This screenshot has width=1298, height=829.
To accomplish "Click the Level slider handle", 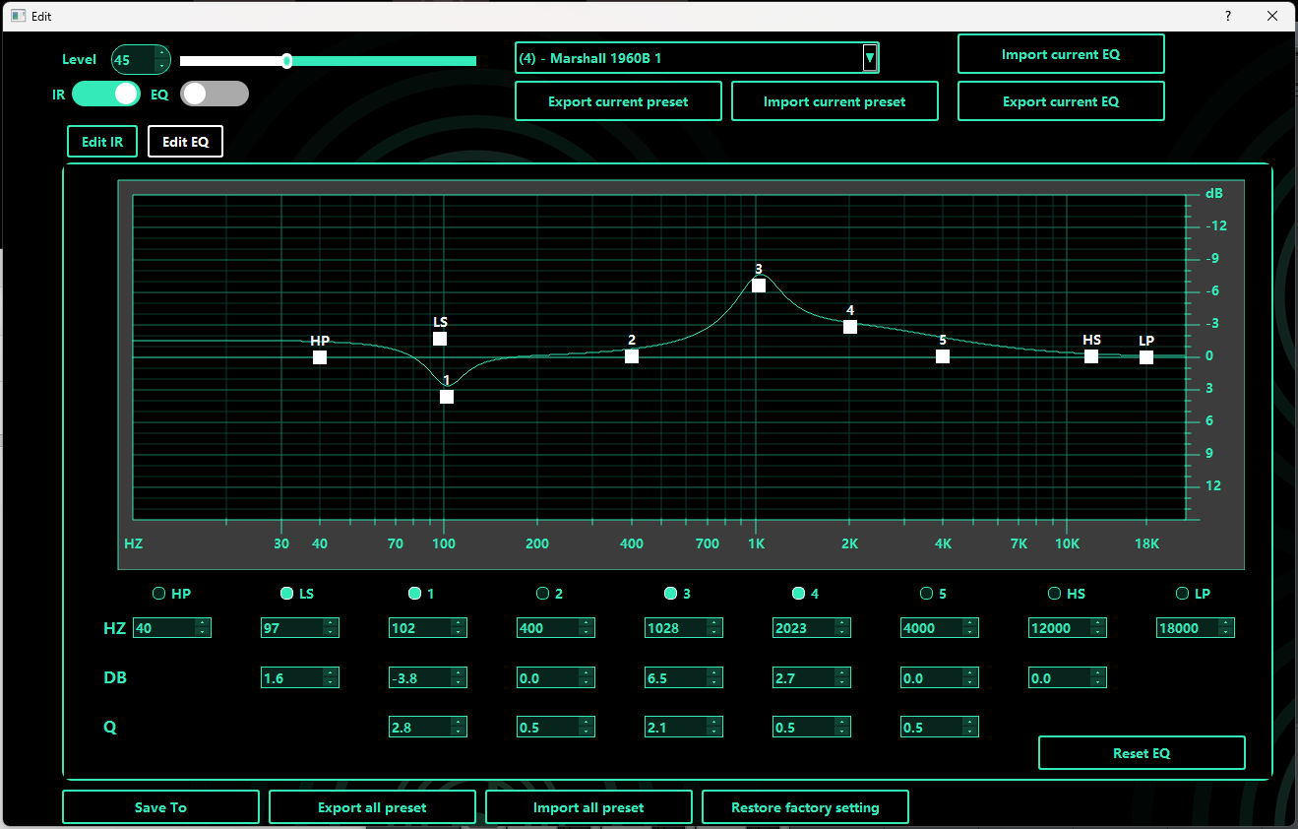I will tap(287, 61).
